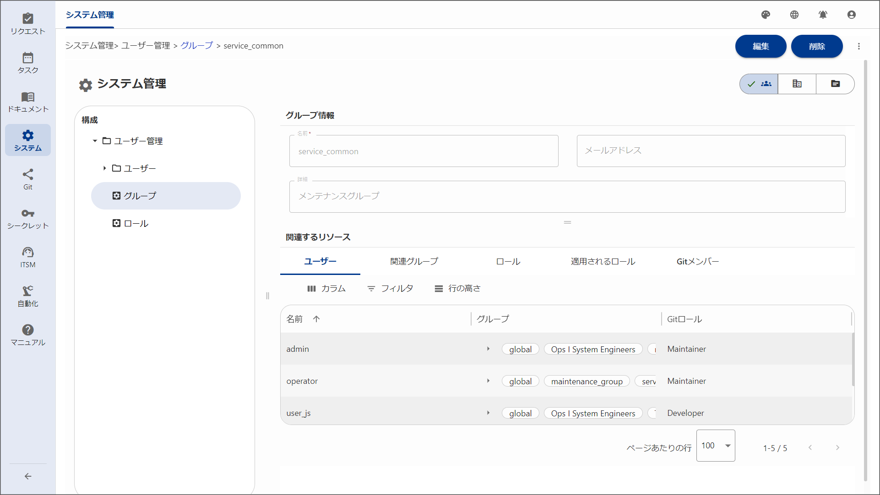Click the 編集 button
Screen dimensions: 880x495
pos(760,46)
